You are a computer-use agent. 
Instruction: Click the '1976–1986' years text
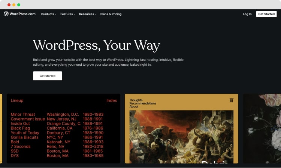point(93,128)
